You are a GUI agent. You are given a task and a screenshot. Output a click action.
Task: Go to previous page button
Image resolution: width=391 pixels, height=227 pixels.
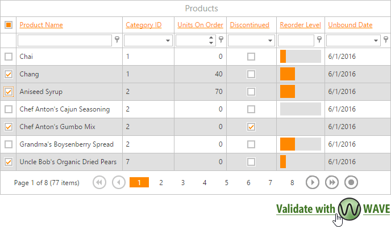(119, 182)
